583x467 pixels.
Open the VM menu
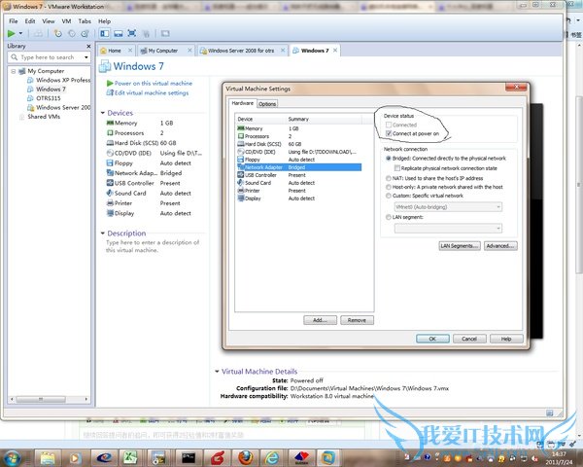(x=66, y=21)
